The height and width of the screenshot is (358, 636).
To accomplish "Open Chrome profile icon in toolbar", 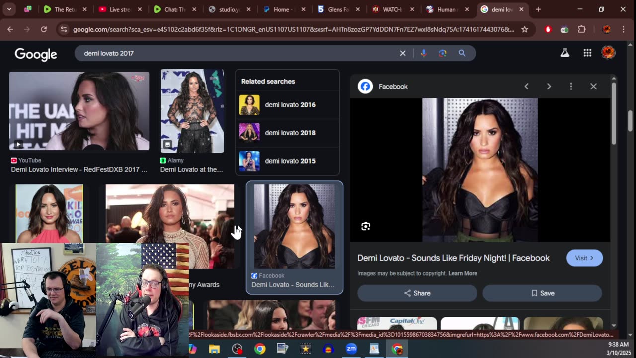I will [606, 29].
